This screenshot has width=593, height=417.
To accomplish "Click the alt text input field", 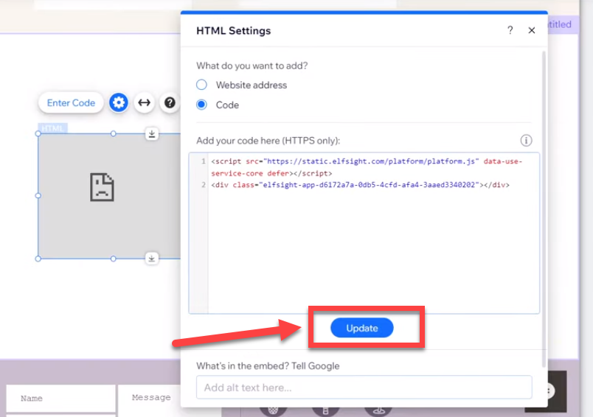I will pos(364,387).
